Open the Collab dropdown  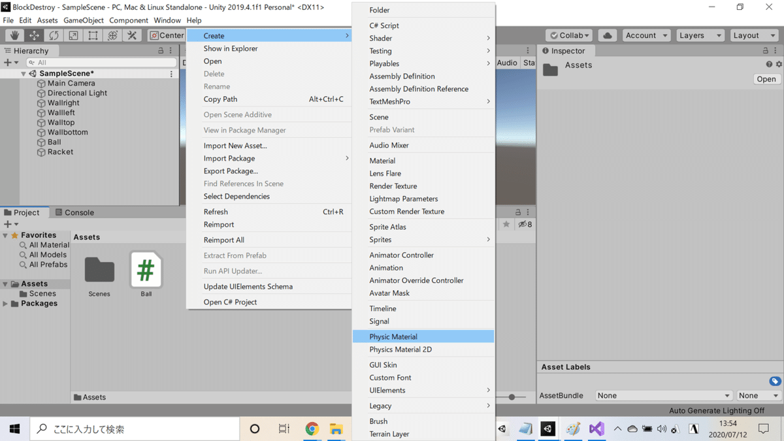(x=570, y=35)
